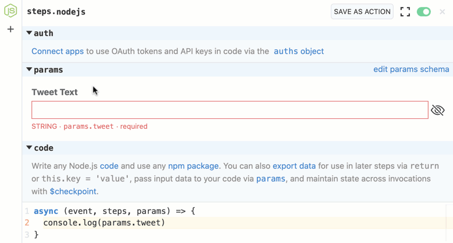The image size is (453, 243).
Task: Enter fullscreen mode for the step
Action: (x=405, y=12)
